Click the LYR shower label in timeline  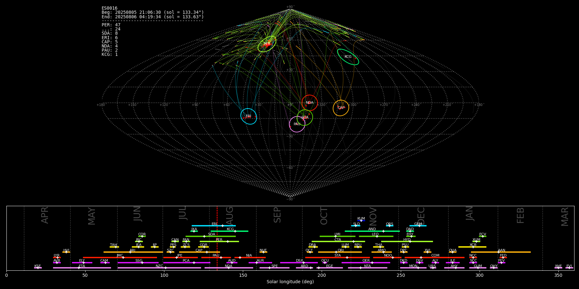(x=57, y=256)
